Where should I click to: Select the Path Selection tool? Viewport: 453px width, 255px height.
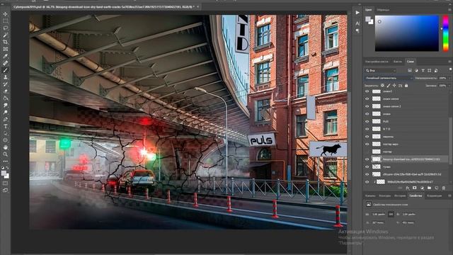(5, 133)
